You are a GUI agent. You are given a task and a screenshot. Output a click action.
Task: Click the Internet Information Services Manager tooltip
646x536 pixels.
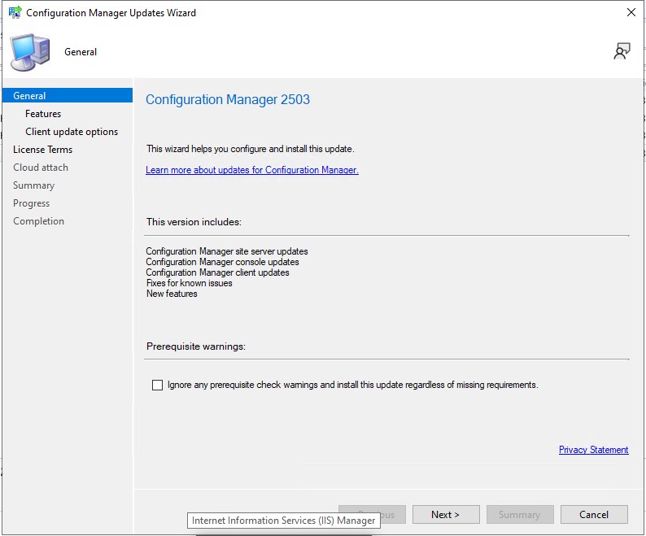[x=283, y=521]
